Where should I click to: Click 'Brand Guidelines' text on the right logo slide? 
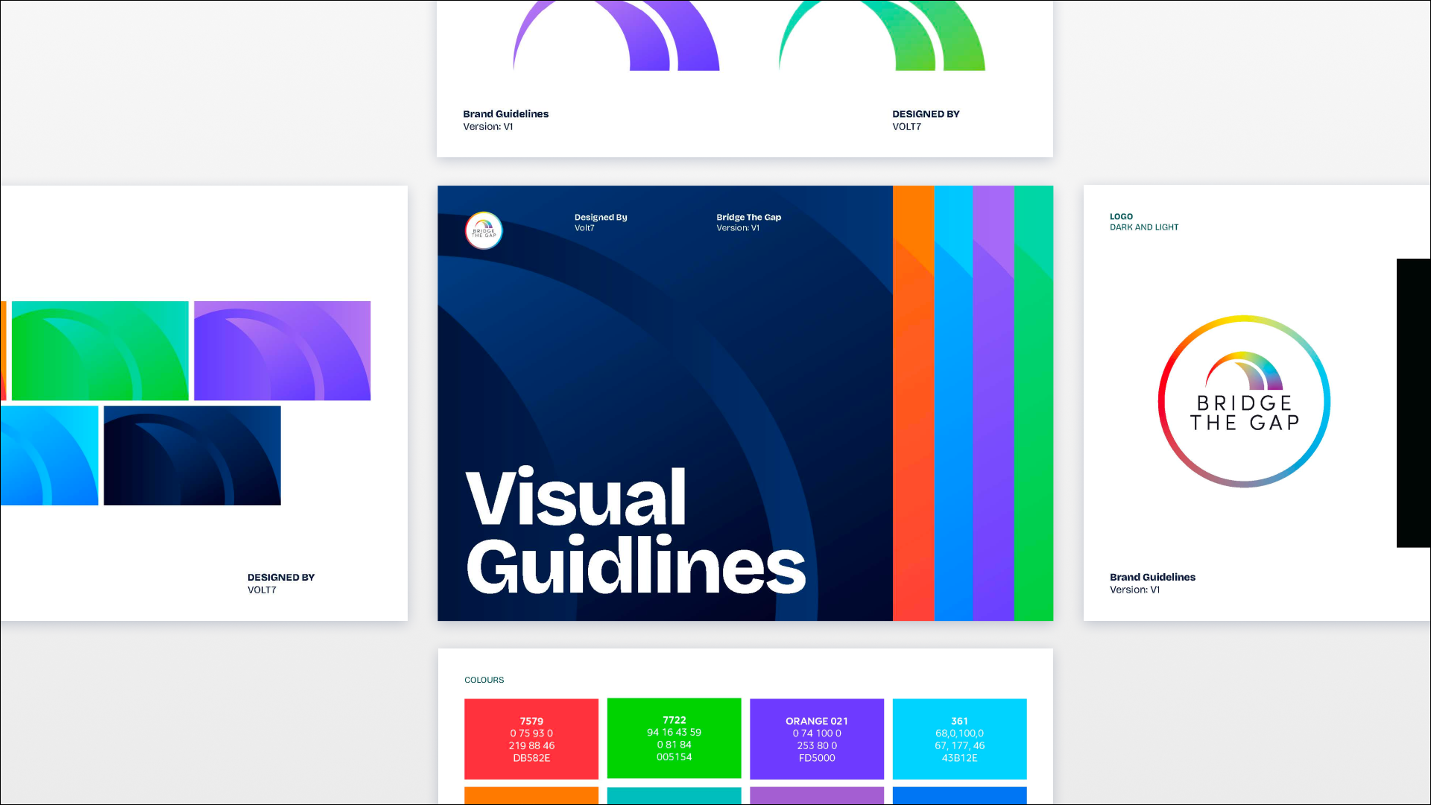click(1152, 577)
